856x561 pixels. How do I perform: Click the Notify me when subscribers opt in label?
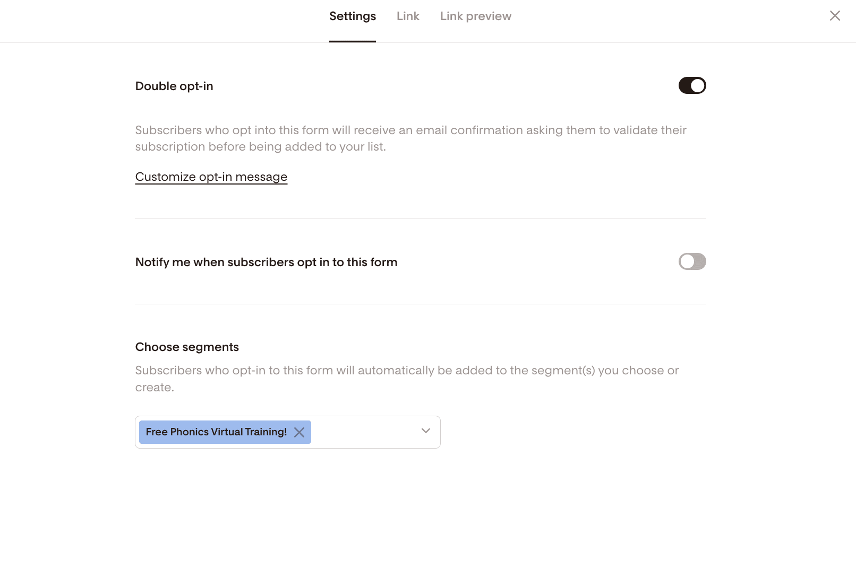point(266,262)
